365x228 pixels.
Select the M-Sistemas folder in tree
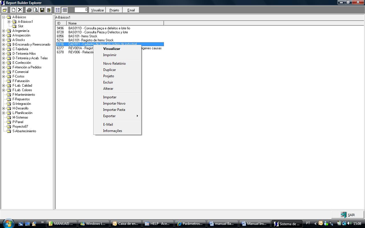[x=20, y=117]
